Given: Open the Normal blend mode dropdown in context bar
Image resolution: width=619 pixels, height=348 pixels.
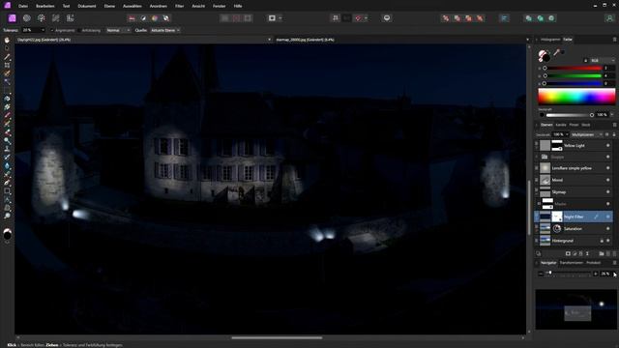Looking at the screenshot, I should 118,30.
